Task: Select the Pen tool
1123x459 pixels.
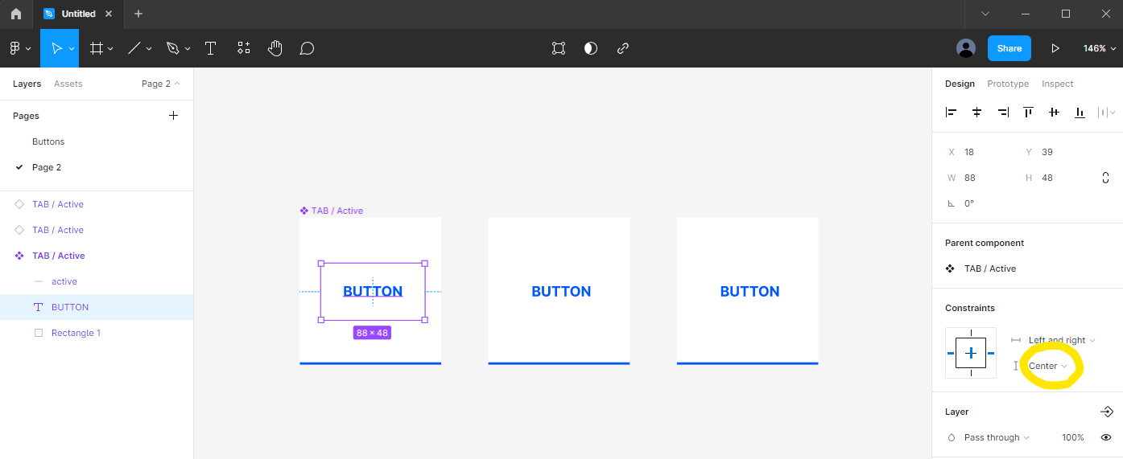Action: (172, 48)
